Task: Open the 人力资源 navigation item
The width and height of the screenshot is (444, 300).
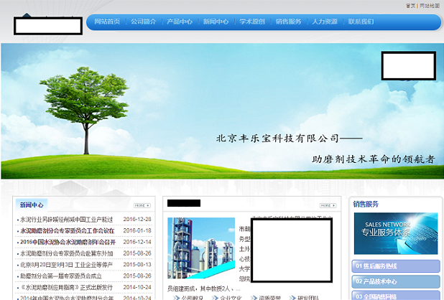Action: (325, 22)
